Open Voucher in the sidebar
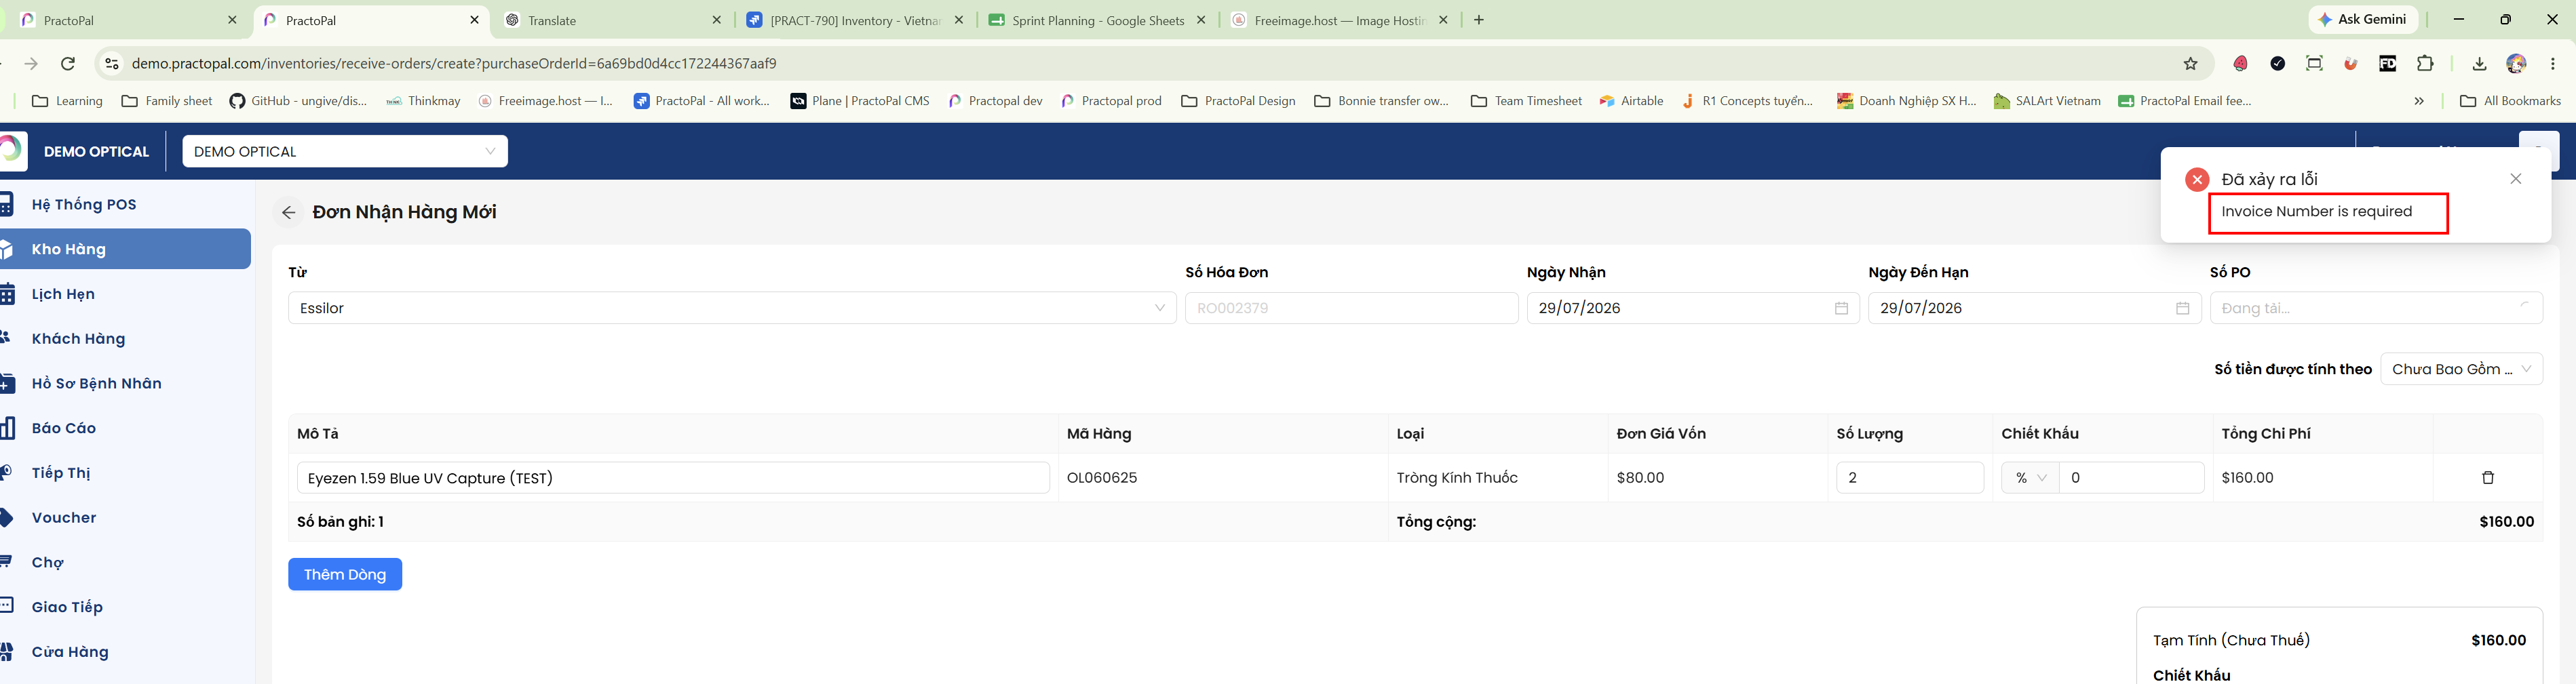2576x684 pixels. point(64,518)
